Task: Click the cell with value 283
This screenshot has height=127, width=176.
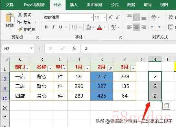Action: [79, 96]
